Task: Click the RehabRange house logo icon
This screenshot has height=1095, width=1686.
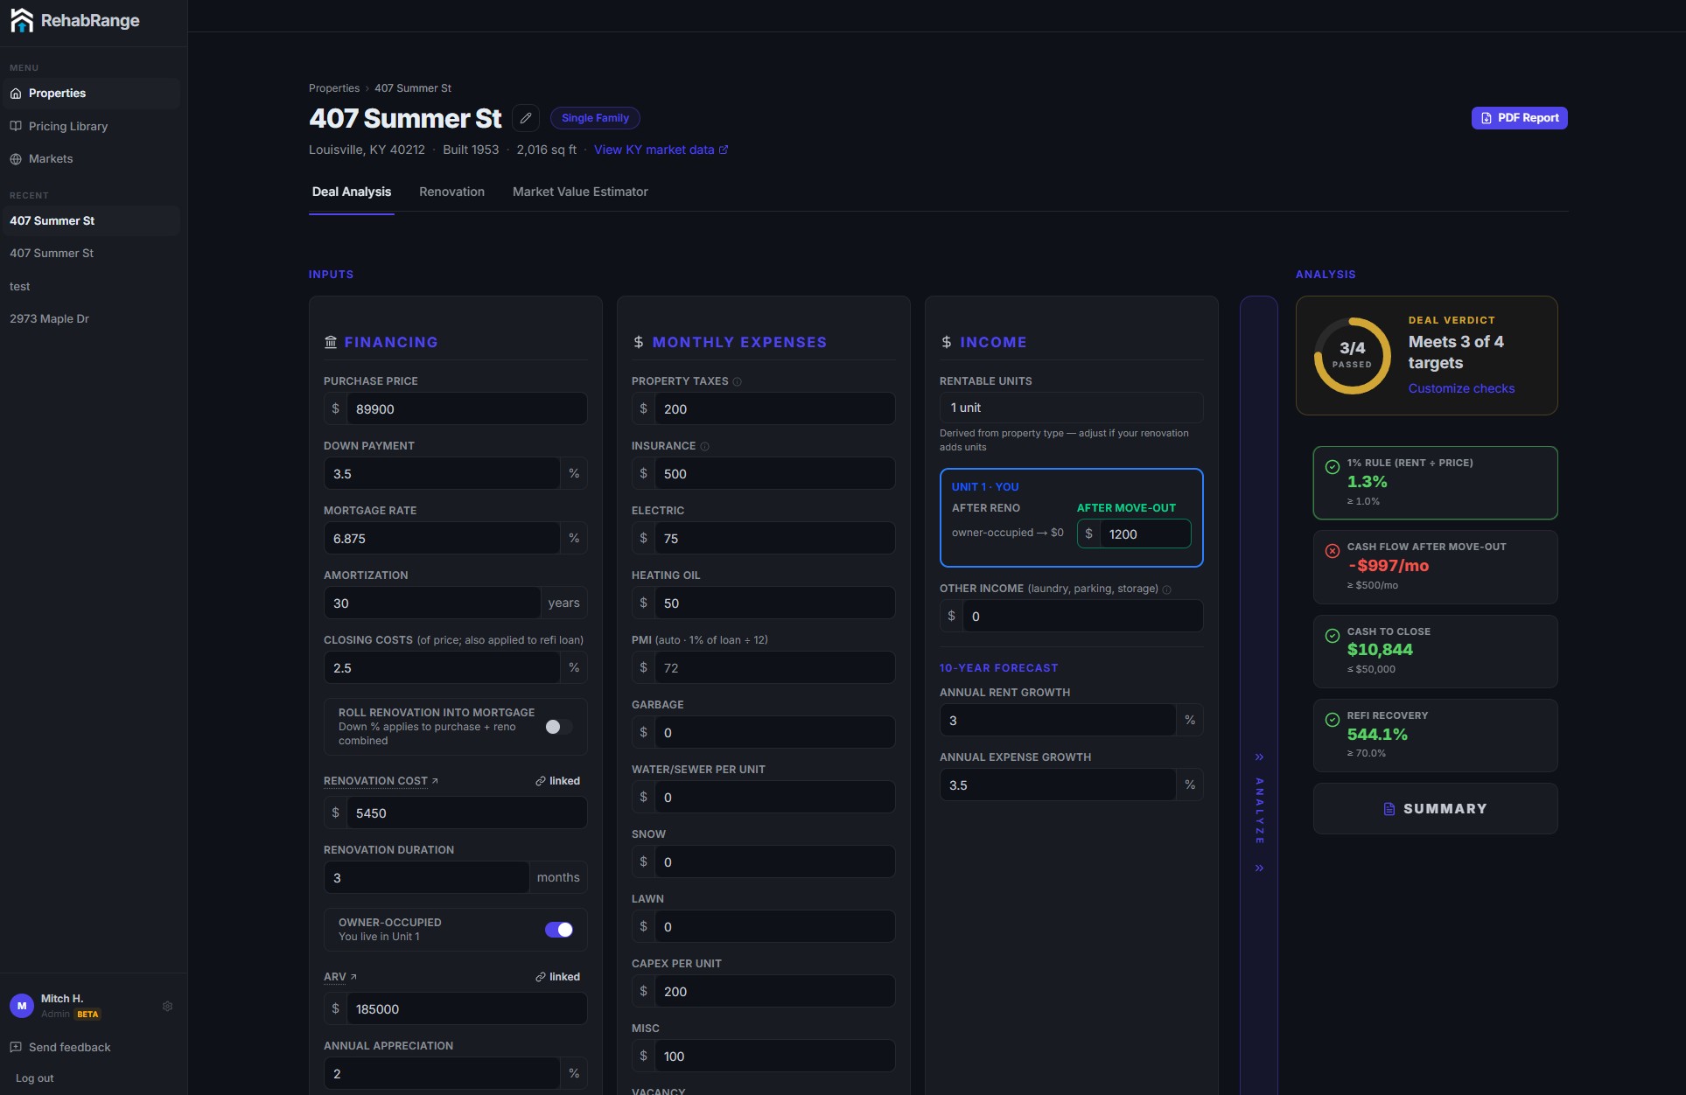Action: [22, 20]
